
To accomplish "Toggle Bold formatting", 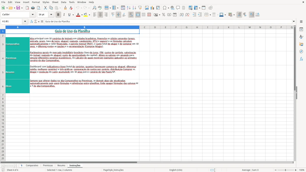I will coord(58,15).
